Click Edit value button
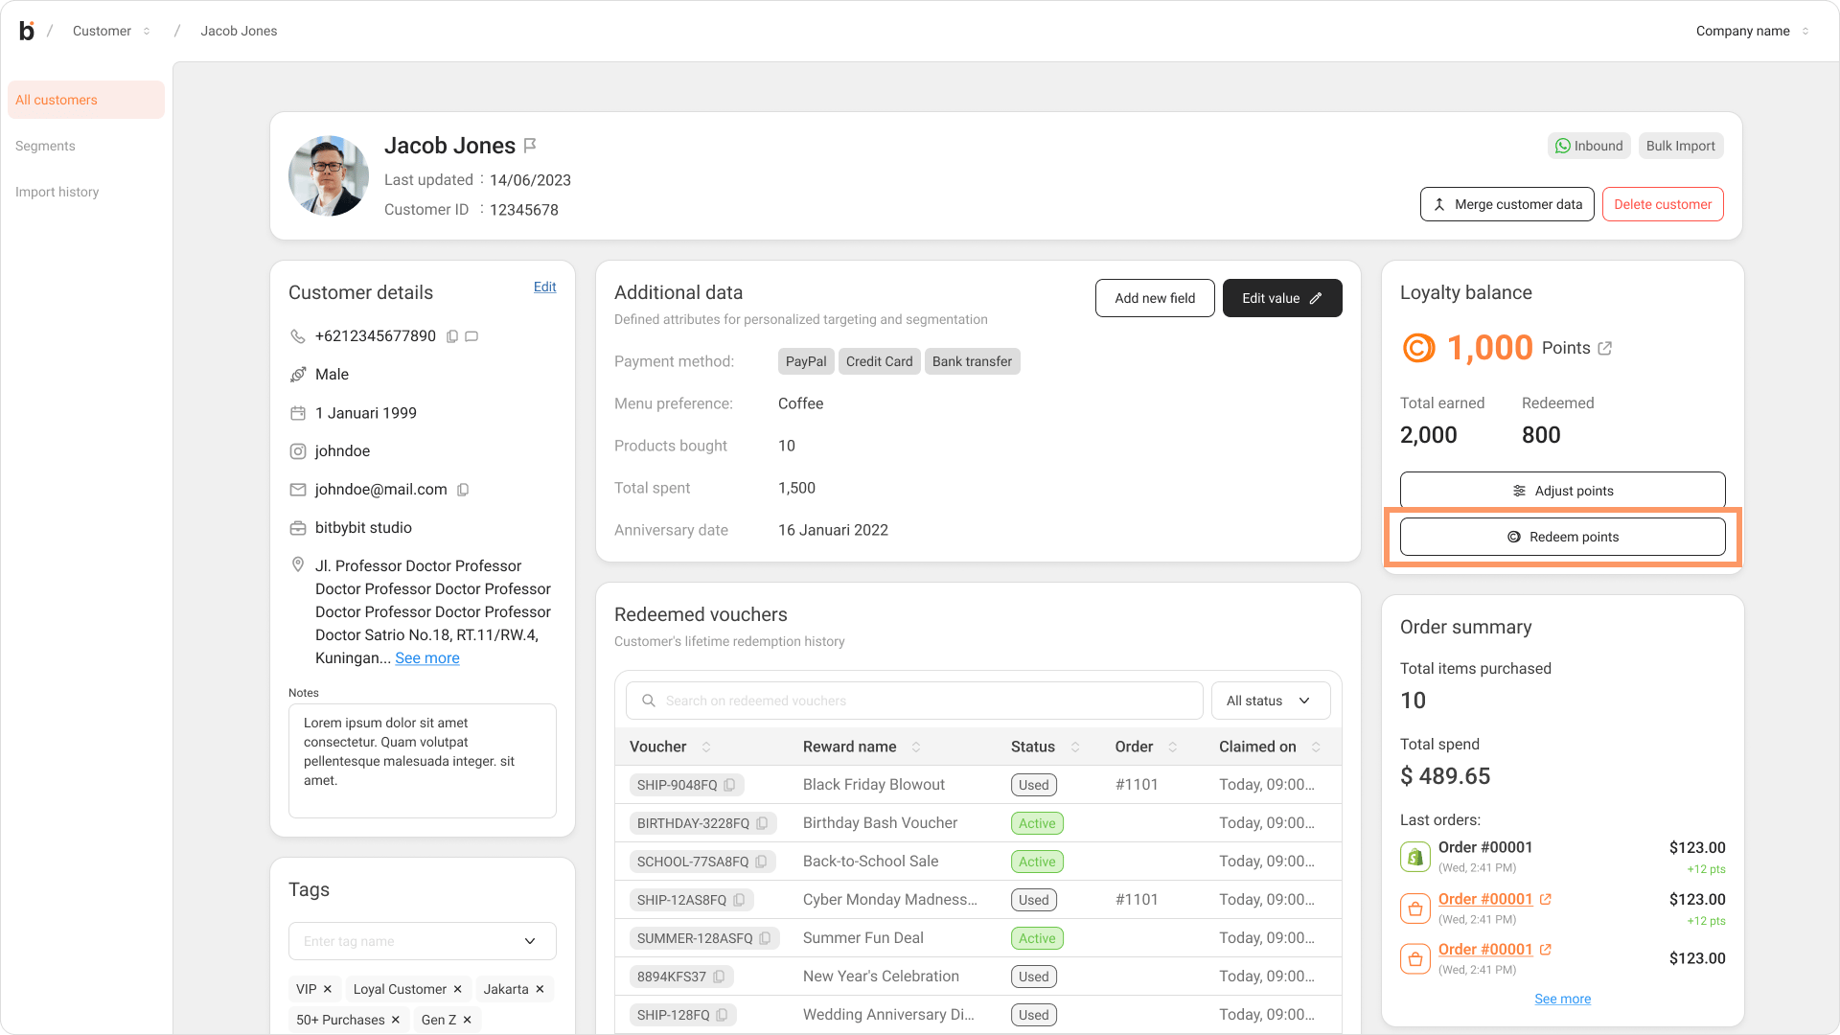Image resolution: width=1840 pixels, height=1035 pixels. (x=1282, y=298)
